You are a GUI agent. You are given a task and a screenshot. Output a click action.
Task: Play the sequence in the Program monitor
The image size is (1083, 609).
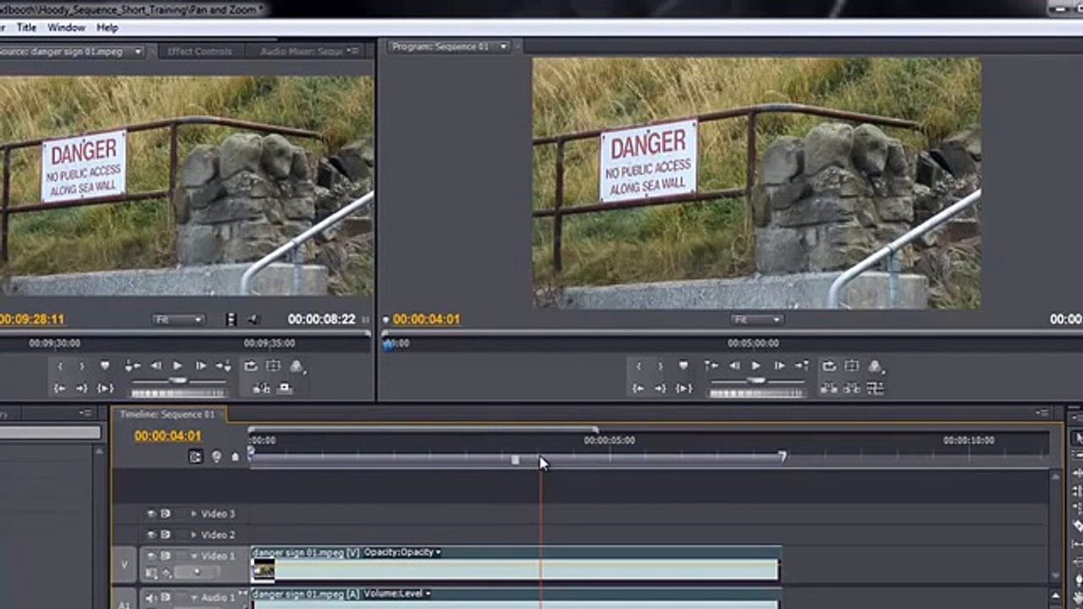[756, 366]
